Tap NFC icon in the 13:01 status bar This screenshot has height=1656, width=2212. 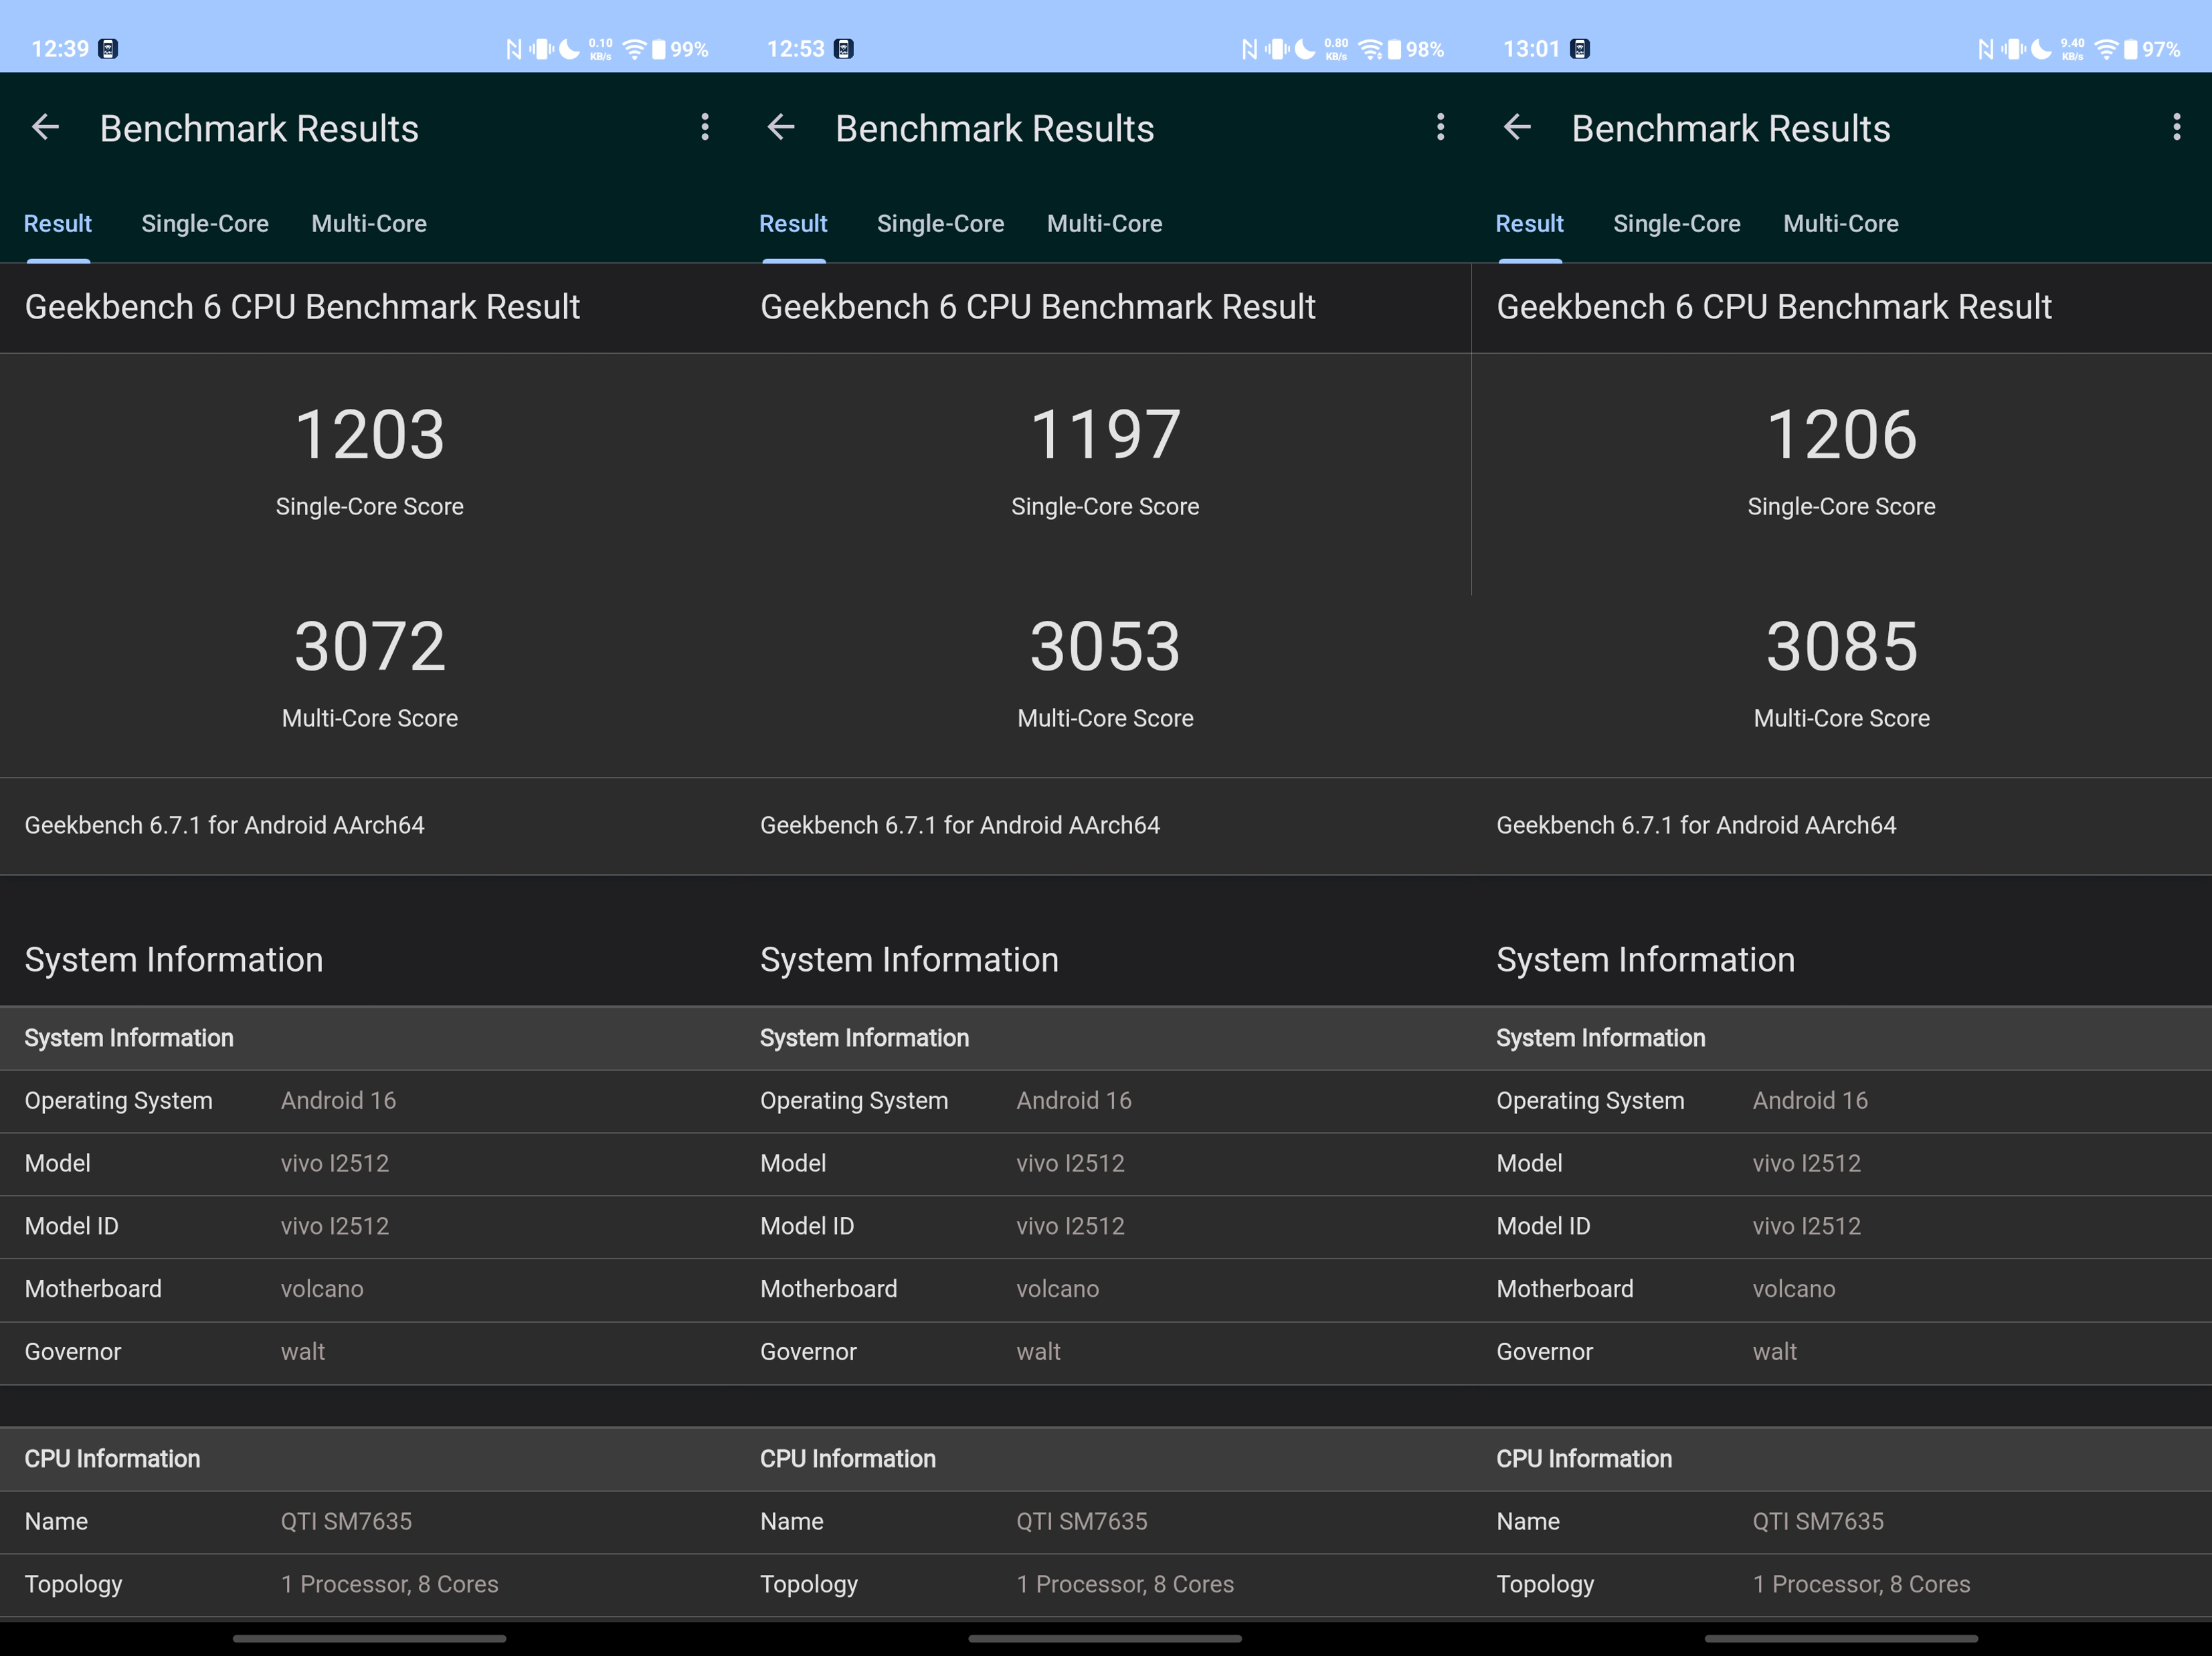coord(1986,49)
